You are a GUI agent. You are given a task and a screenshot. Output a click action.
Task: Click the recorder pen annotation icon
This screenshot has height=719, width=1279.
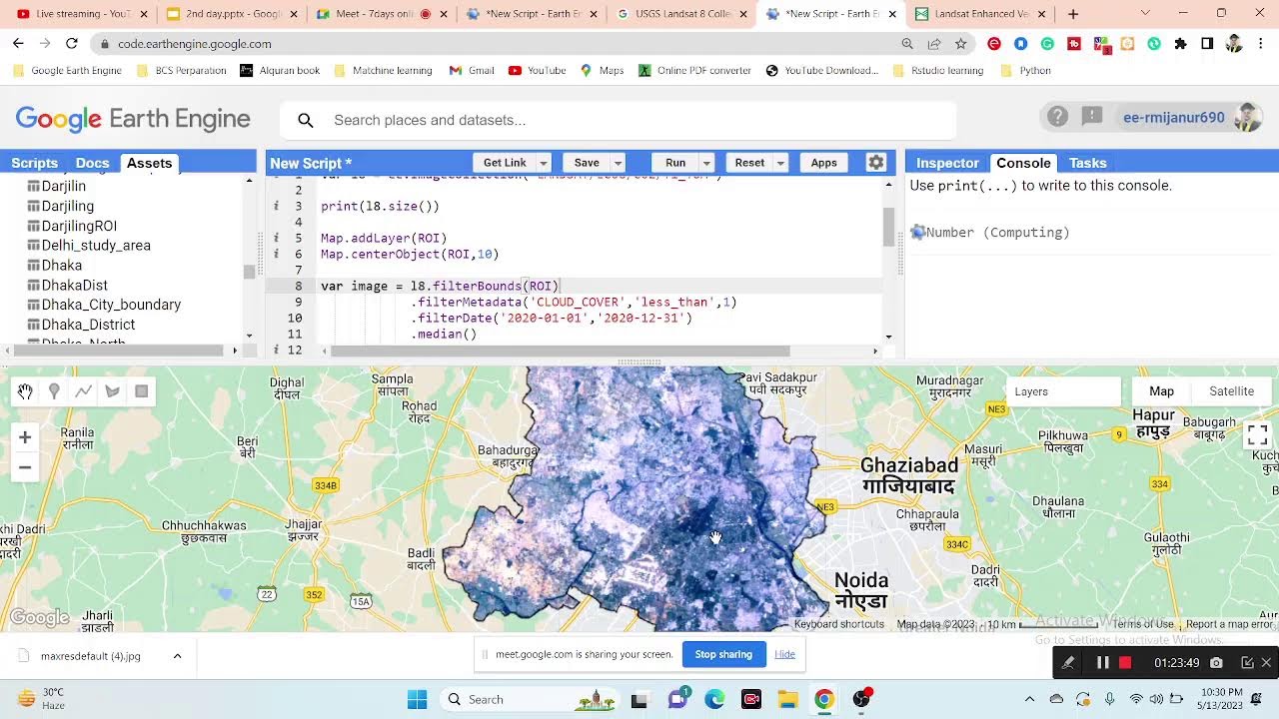pyautogui.click(x=1068, y=662)
